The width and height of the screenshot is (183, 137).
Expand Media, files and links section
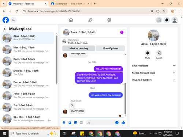coord(153,73)
